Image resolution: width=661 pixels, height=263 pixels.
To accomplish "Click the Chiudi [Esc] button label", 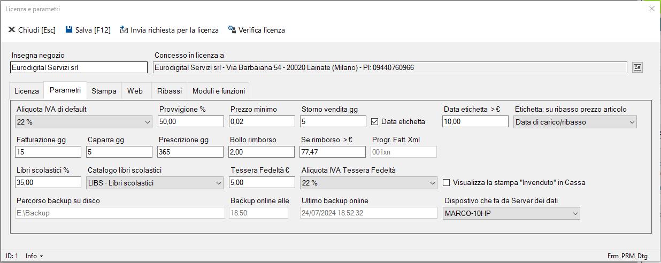I will 37,30.
